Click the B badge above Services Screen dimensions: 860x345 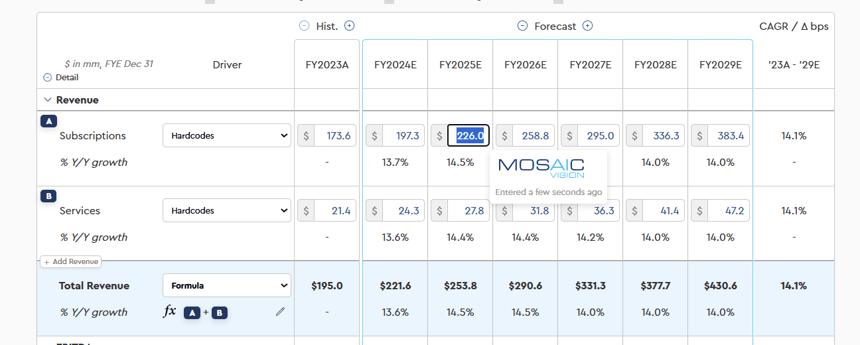click(49, 196)
